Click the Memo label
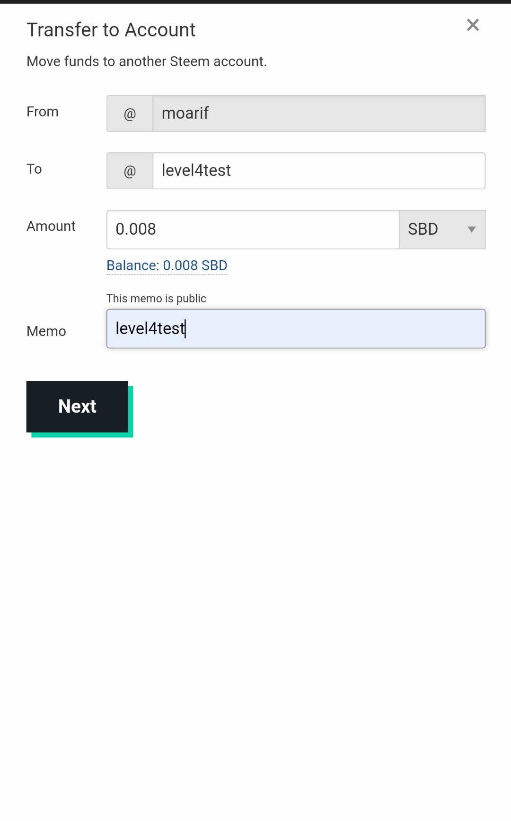 coord(46,331)
